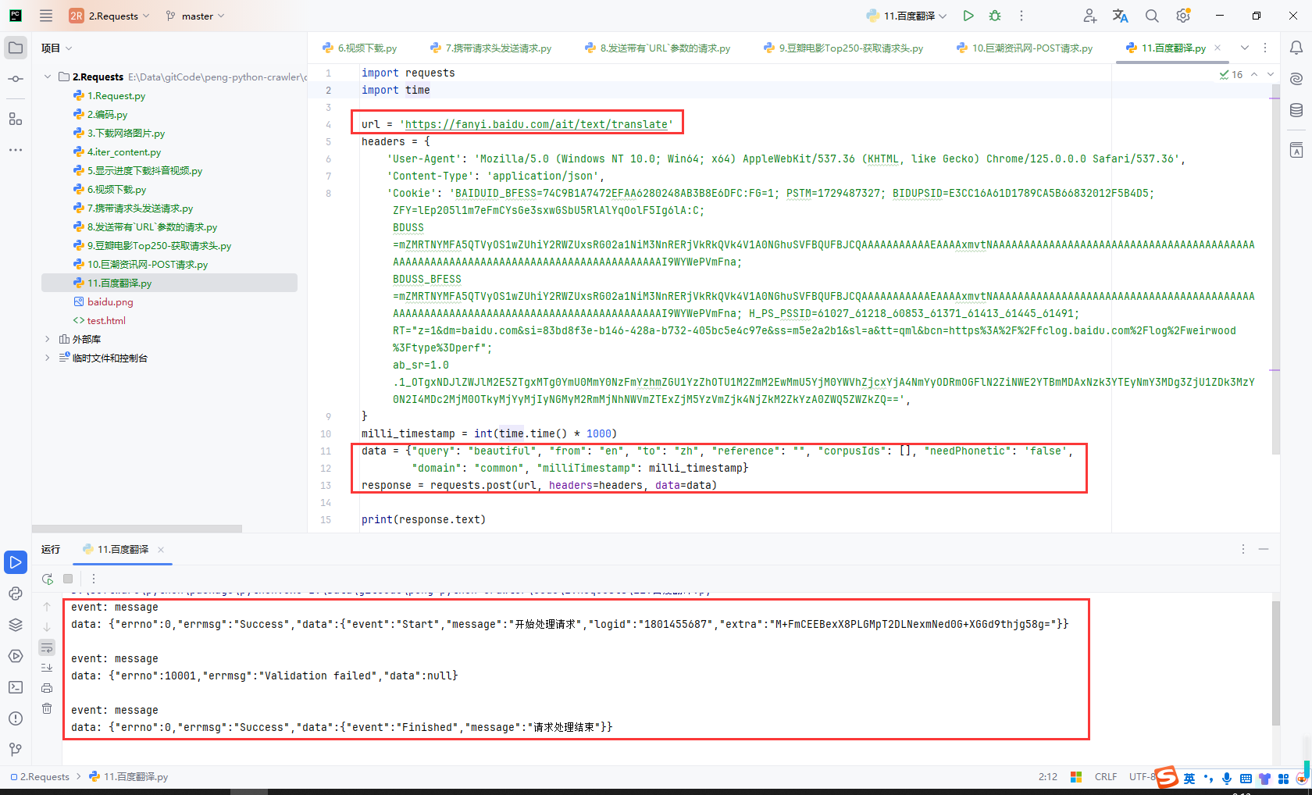Open the Commit tool window

pos(16,79)
